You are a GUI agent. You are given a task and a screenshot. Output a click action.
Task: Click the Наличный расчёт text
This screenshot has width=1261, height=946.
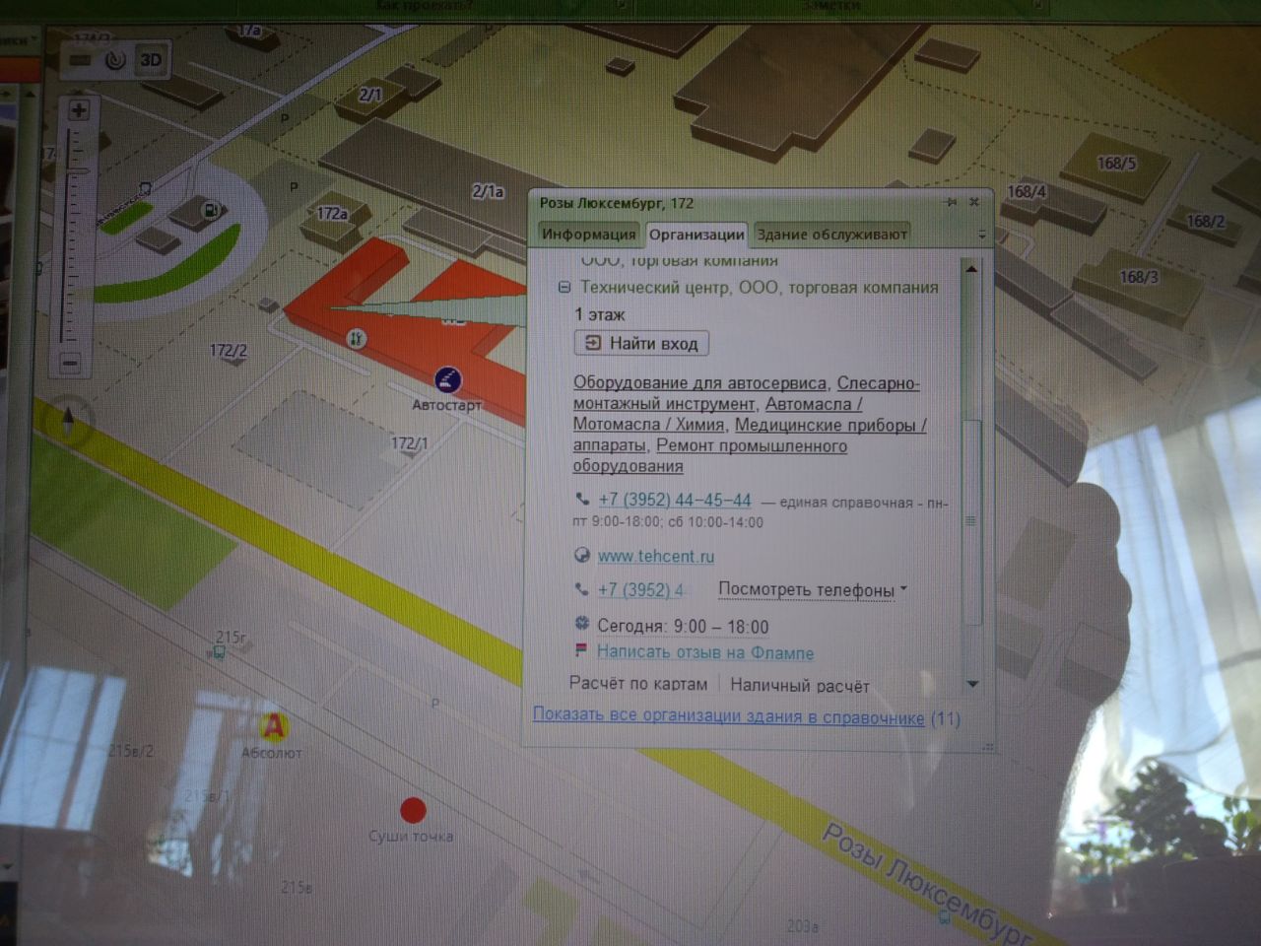[800, 685]
